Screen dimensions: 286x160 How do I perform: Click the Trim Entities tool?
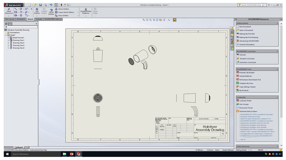tap(37, 11)
